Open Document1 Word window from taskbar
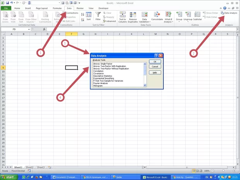 pos(65,177)
